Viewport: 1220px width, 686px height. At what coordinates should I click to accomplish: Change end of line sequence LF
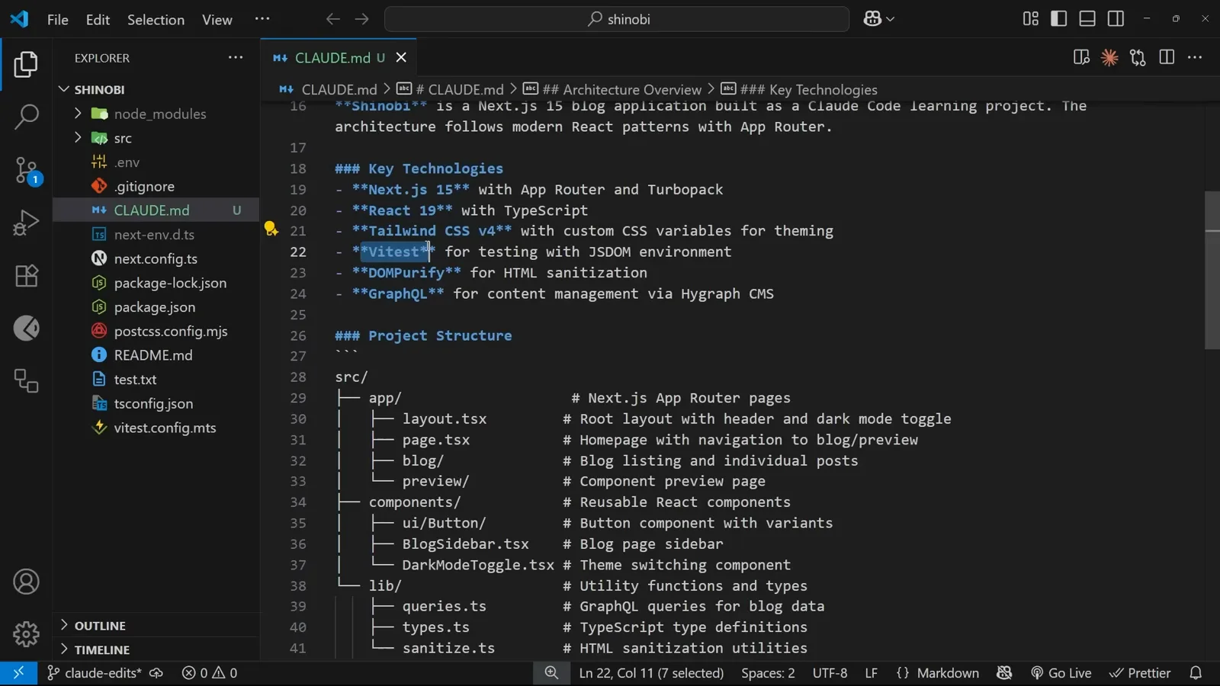[871, 673]
